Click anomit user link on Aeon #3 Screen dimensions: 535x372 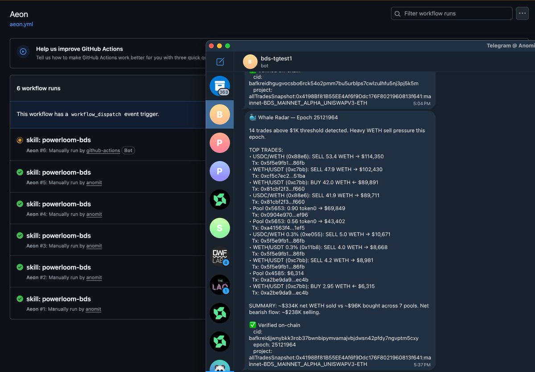pos(94,246)
